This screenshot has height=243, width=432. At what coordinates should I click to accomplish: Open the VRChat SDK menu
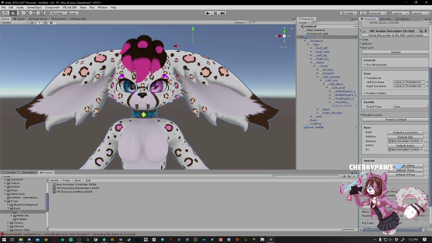coord(70,7)
